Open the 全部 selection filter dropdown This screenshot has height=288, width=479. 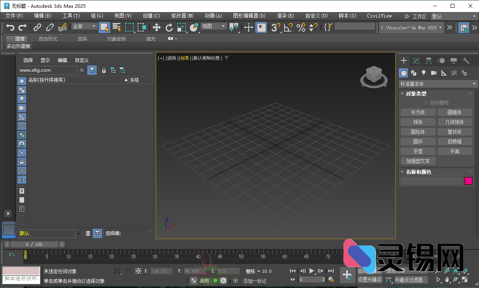84,27
